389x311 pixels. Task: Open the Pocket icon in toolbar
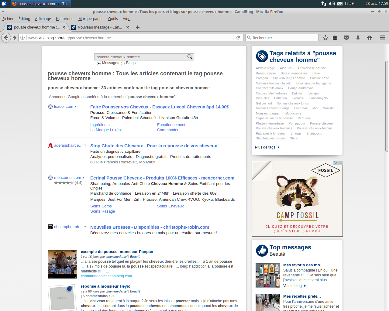(x=346, y=38)
